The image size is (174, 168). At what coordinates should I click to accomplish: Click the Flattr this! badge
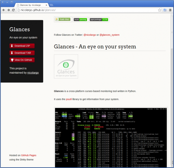click(x=63, y=19)
